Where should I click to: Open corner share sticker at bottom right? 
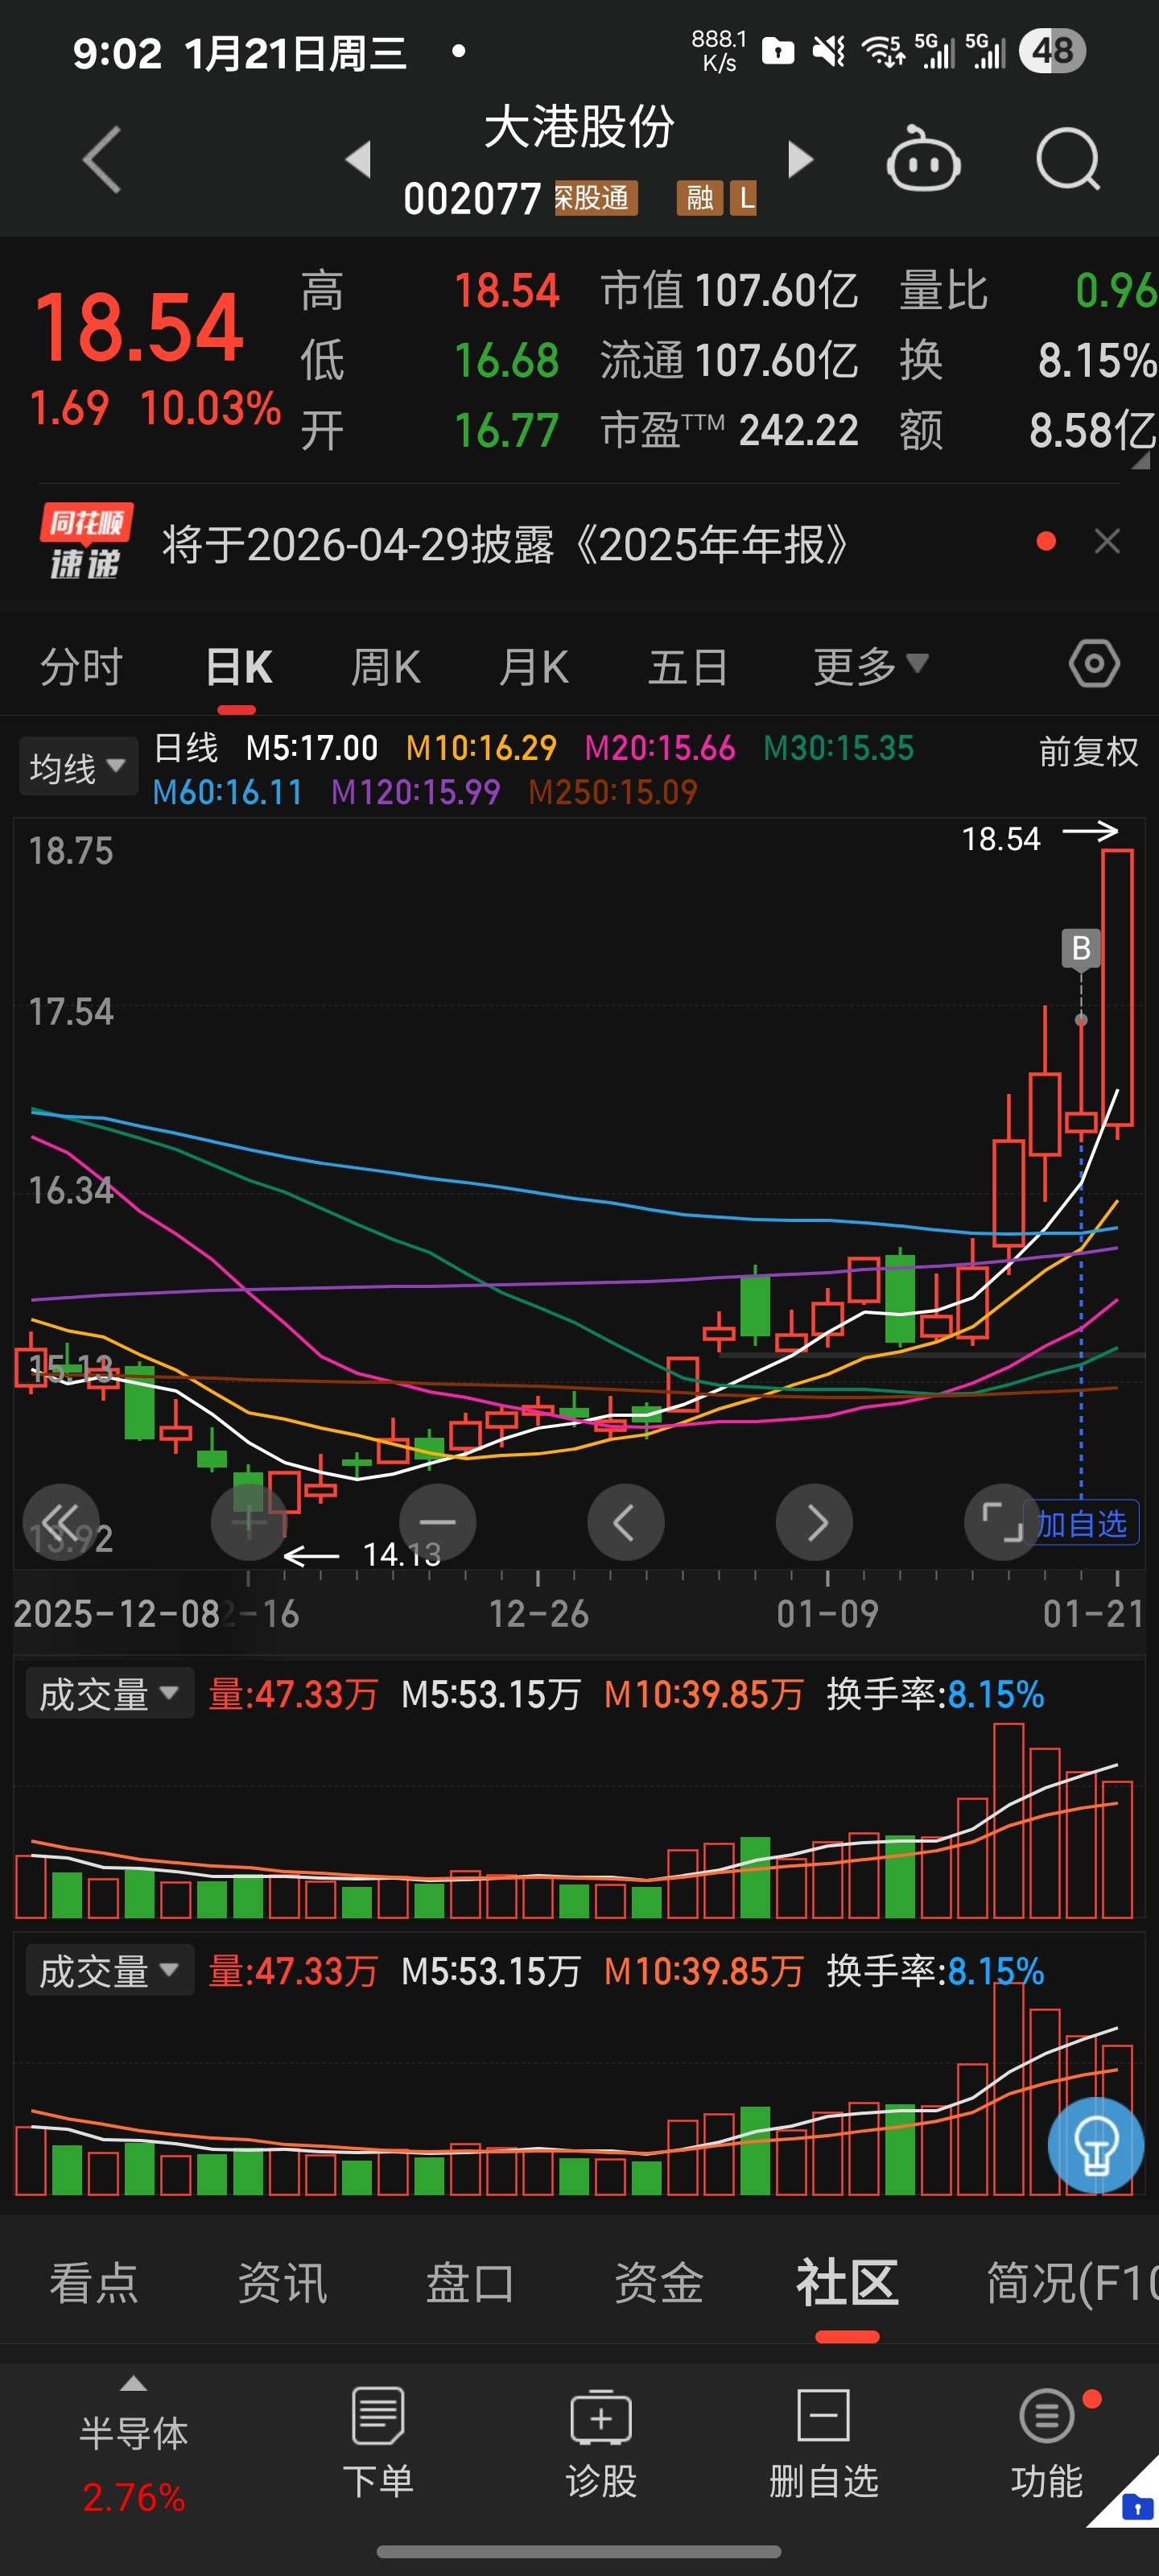(x=1130, y=2500)
